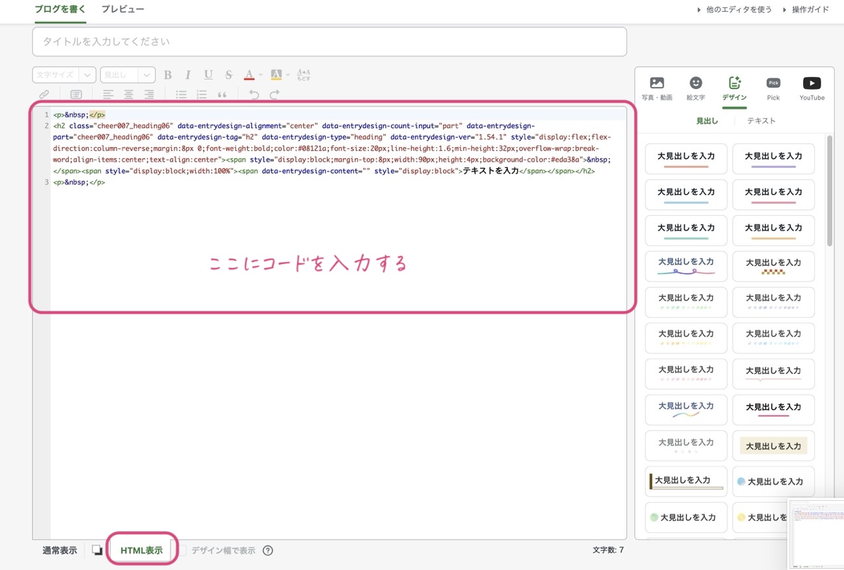The width and height of the screenshot is (844, 570).
Task: Expand highlight color options arrow
Action: 287,75
